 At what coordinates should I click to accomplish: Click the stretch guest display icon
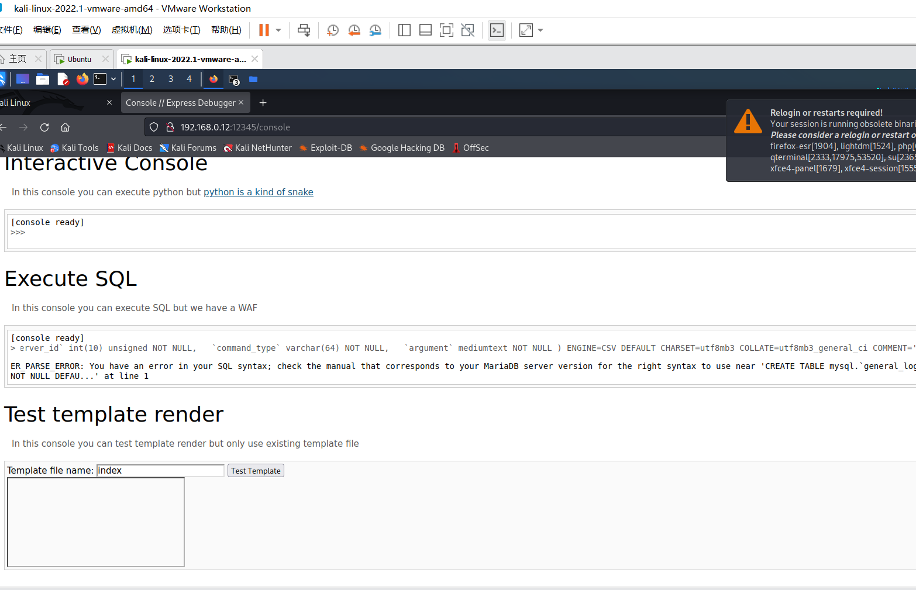[526, 30]
